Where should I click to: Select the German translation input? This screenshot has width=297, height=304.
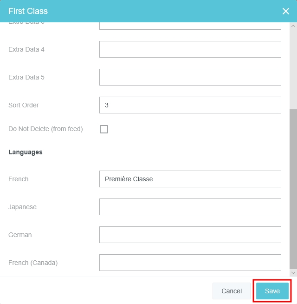(190, 235)
